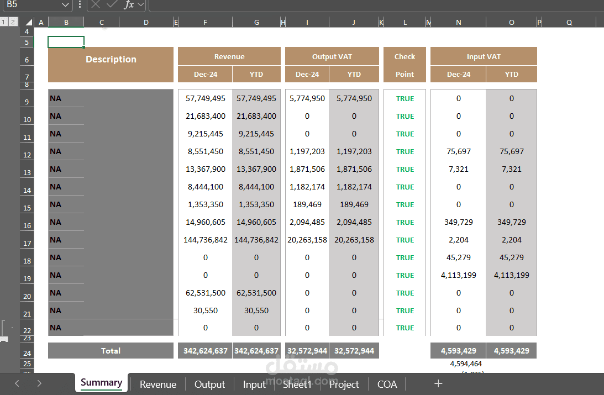The height and width of the screenshot is (395, 604).
Task: Switch to the Sheet1 tab
Action: [x=297, y=384]
